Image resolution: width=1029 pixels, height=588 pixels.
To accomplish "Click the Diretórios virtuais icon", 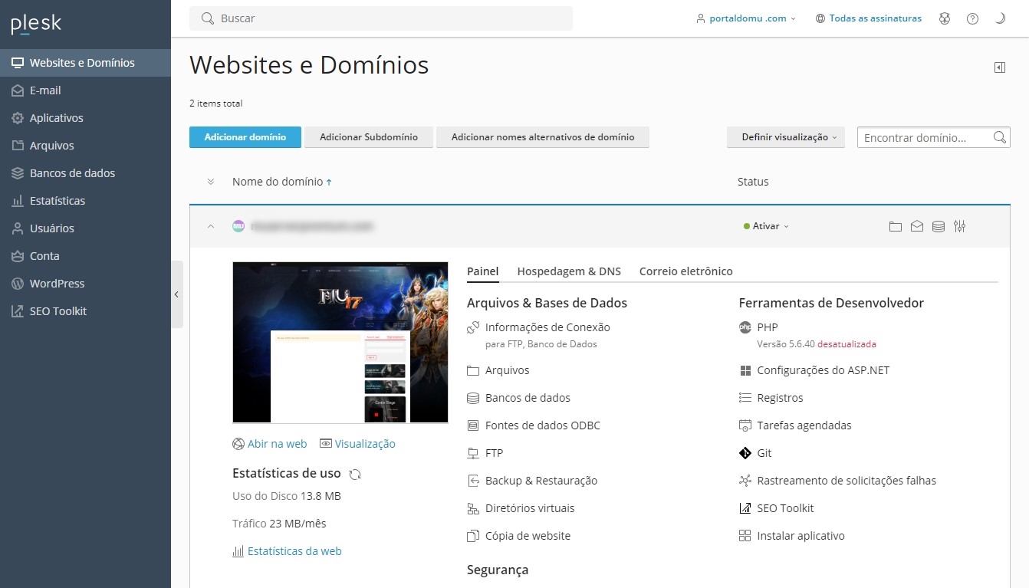I will 473,508.
